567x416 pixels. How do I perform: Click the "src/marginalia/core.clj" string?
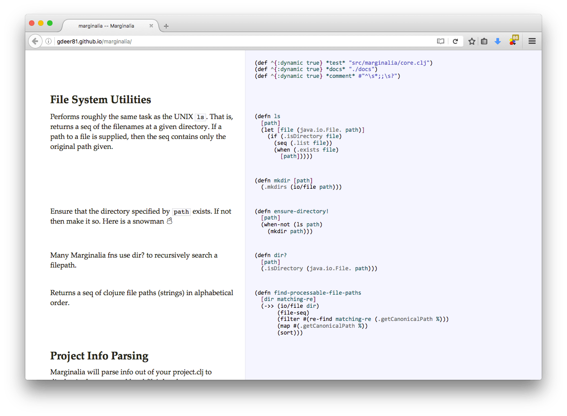click(x=389, y=63)
